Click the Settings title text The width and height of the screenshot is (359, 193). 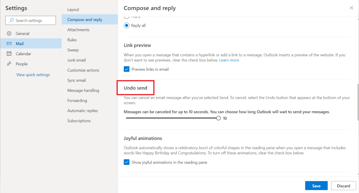click(x=16, y=8)
